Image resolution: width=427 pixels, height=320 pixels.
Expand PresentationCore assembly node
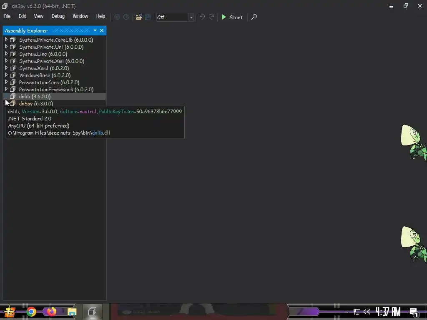pos(6,82)
